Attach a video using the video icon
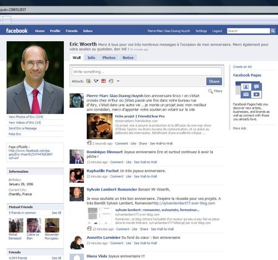The image size is (278, 260). [96, 81]
